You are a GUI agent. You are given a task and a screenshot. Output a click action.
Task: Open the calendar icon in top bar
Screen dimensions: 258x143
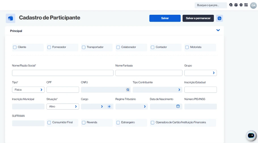236,5
